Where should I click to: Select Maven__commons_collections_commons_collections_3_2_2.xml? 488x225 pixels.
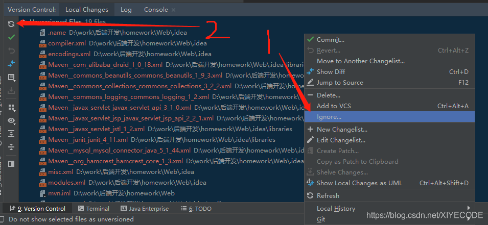click(140, 86)
